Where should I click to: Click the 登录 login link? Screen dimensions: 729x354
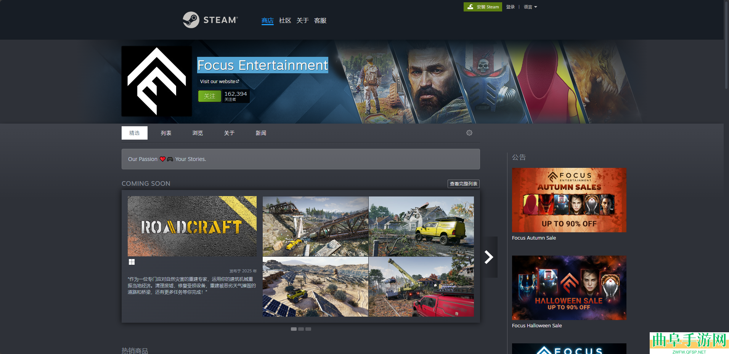pyautogui.click(x=511, y=7)
